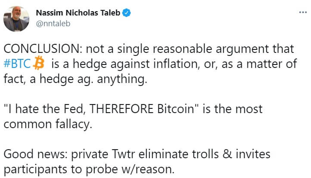This screenshot has height=178, width=311.
Task: Open the Nassim Nicholas Taleb profile name
Action: coord(78,13)
